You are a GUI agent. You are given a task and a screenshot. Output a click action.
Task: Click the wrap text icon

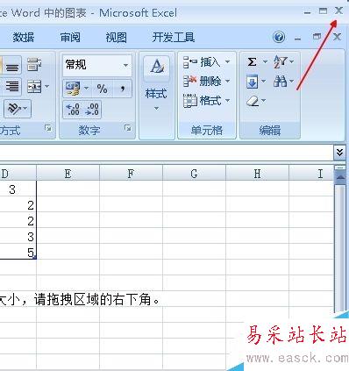click(x=34, y=65)
